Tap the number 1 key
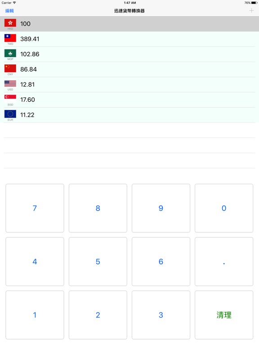Viewport: 259px width, 346px height. 35,315
